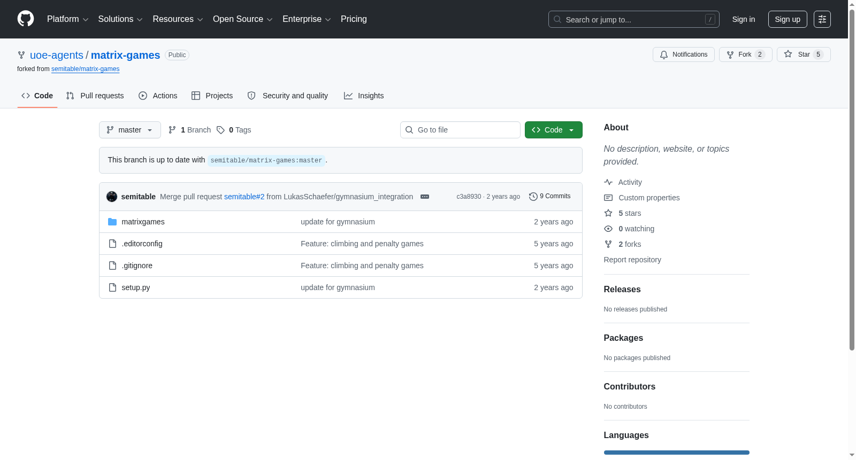
Task: Click the tag icon next to 0 Tags
Action: click(220, 130)
